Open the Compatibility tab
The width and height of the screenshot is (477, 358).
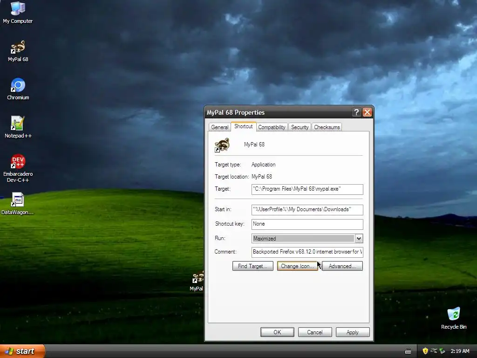(272, 127)
